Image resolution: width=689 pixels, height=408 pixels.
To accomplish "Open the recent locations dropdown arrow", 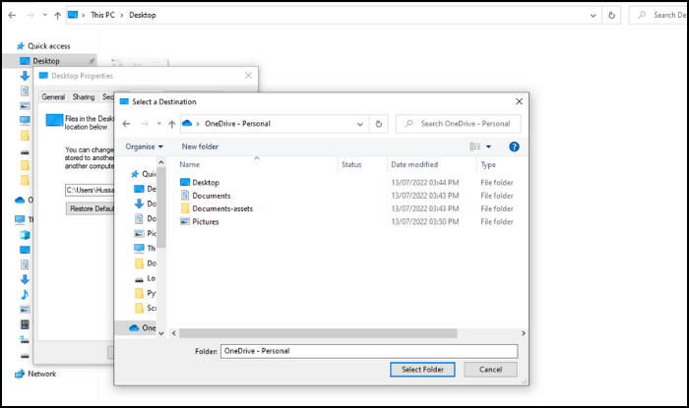I will coord(157,124).
